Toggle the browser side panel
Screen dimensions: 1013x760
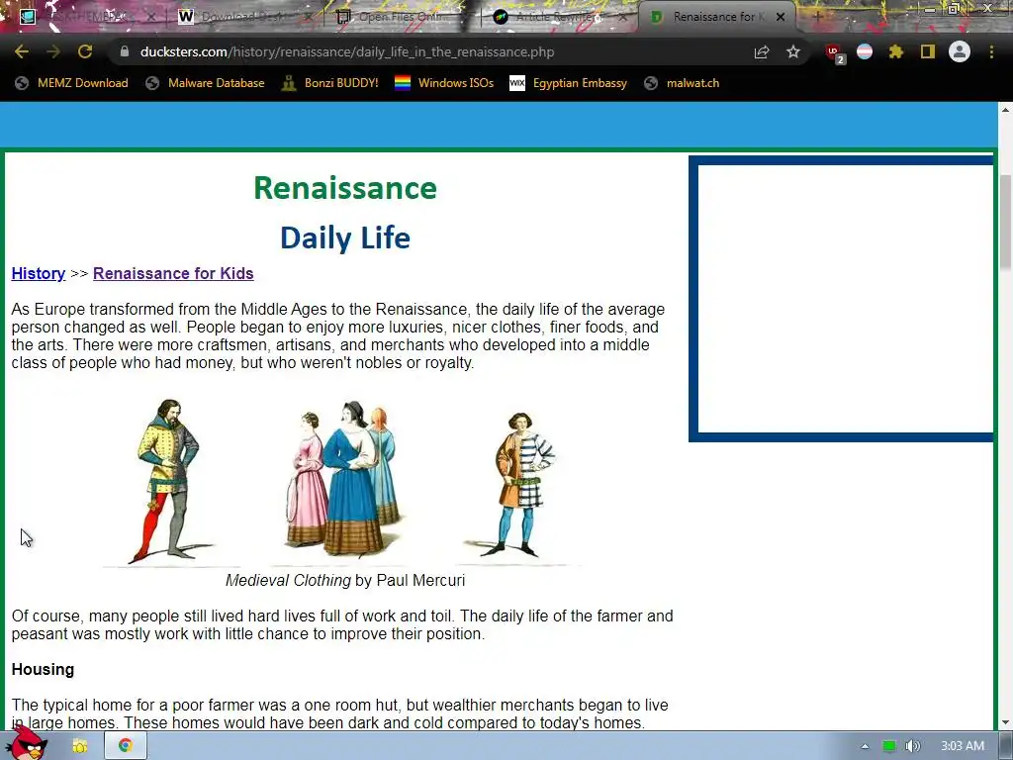point(928,51)
